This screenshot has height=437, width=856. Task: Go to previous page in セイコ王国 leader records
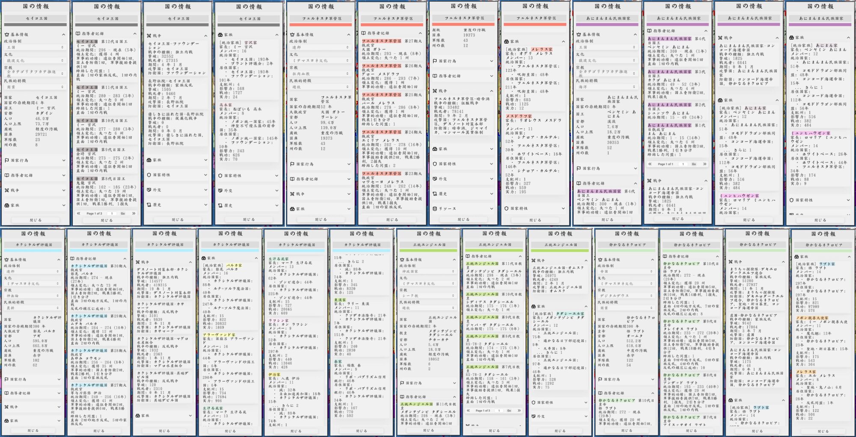point(79,214)
